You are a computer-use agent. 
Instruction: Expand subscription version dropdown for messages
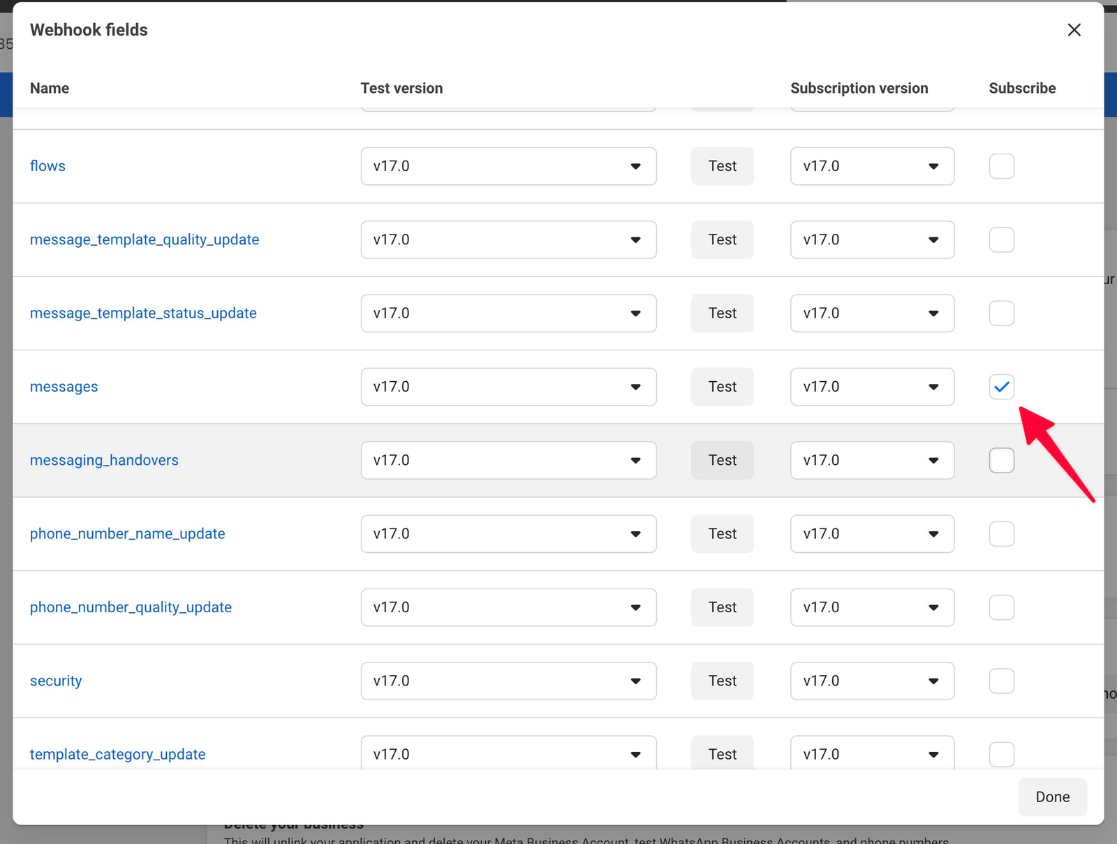[871, 387]
